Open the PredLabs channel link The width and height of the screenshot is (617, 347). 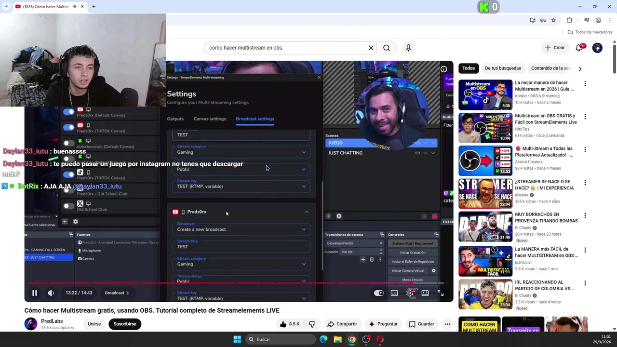(x=52, y=321)
